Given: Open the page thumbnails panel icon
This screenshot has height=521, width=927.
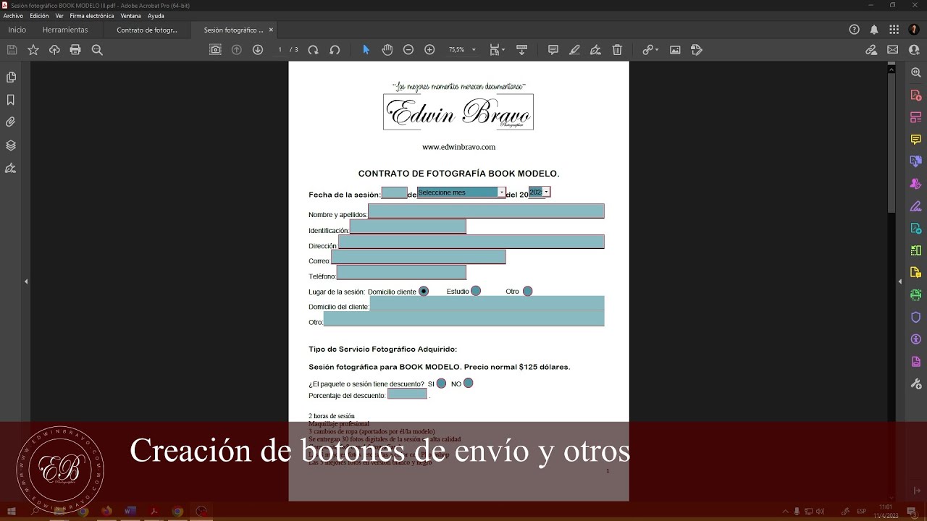Looking at the screenshot, I should coord(11,77).
